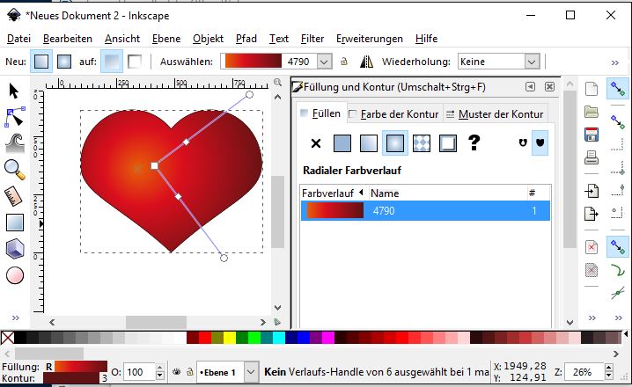
Task: Click the opacity input field
Action: [139, 372]
